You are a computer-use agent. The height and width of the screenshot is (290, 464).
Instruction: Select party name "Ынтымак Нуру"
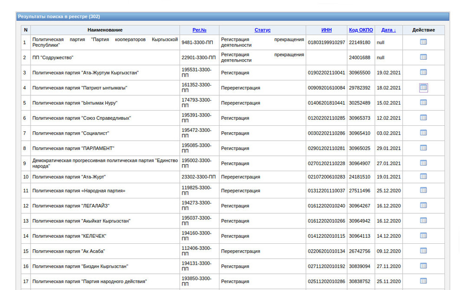75,103
